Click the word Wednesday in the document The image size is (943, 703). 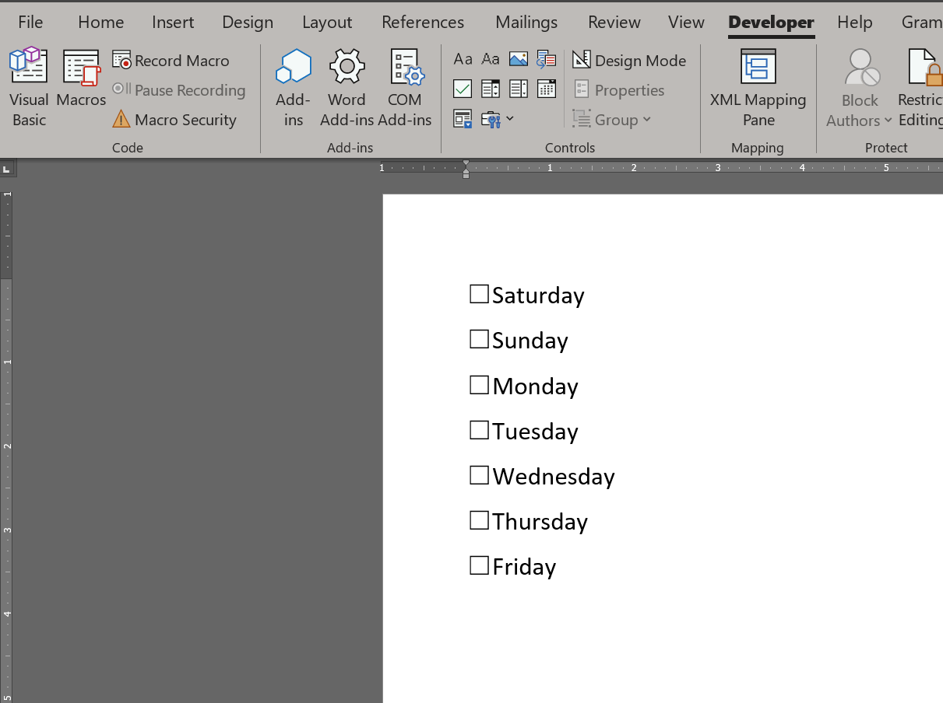554,476
